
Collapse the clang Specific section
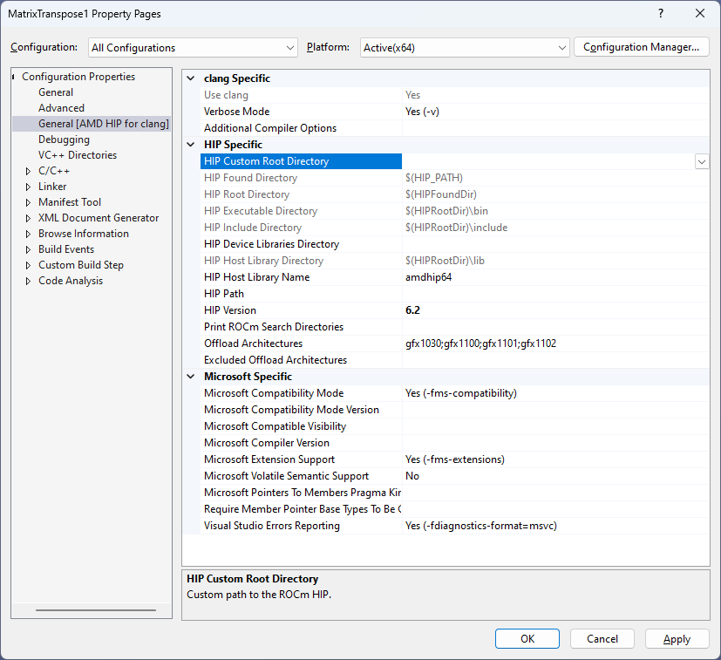coord(192,78)
